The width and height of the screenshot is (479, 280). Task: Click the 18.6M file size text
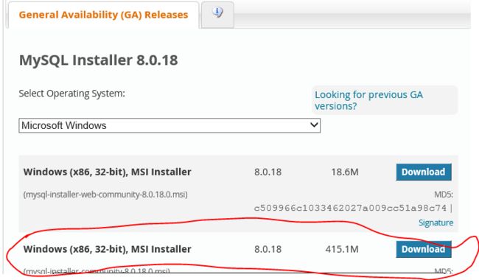tap(345, 172)
